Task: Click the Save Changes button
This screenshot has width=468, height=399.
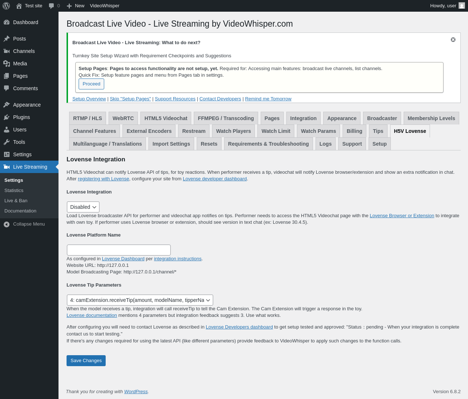Action: tap(86, 361)
